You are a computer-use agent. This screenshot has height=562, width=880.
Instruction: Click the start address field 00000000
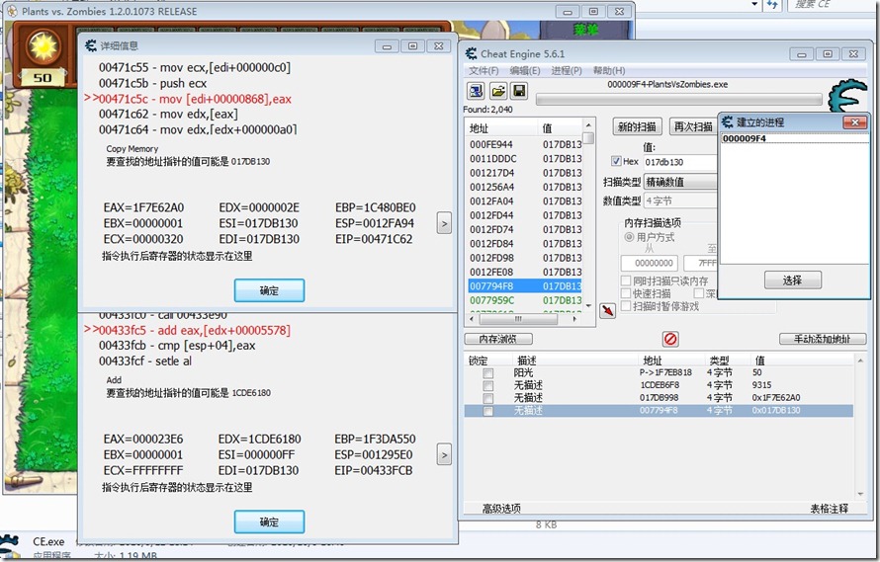tap(650, 263)
